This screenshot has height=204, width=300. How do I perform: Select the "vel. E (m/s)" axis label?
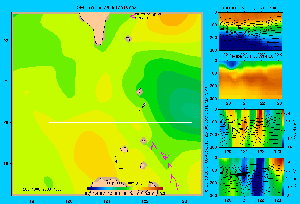295,178
